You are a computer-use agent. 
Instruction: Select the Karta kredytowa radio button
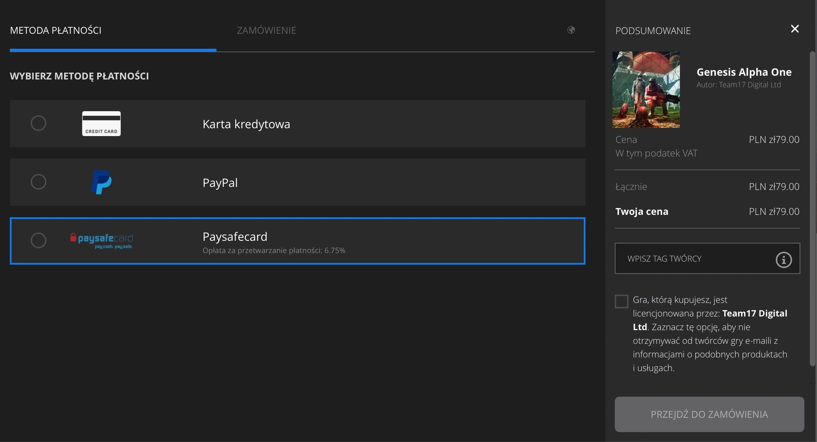tap(39, 123)
